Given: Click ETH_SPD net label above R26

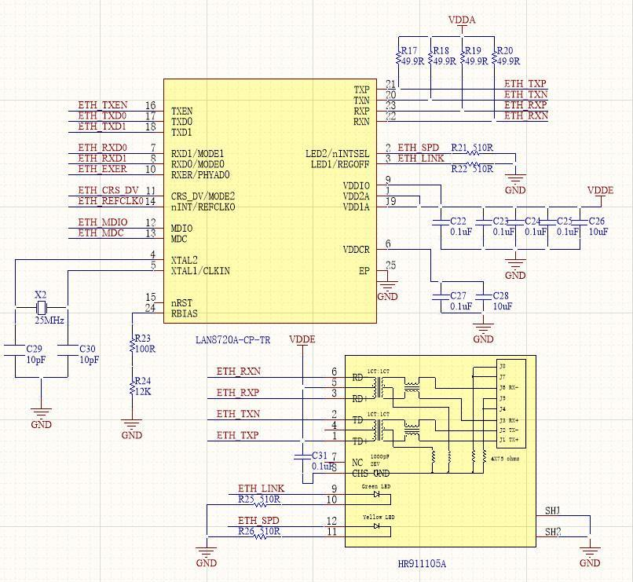Looking at the screenshot, I should click(258, 520).
